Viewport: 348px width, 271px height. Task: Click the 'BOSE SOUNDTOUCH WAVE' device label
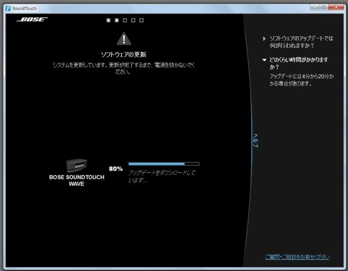[76, 180]
